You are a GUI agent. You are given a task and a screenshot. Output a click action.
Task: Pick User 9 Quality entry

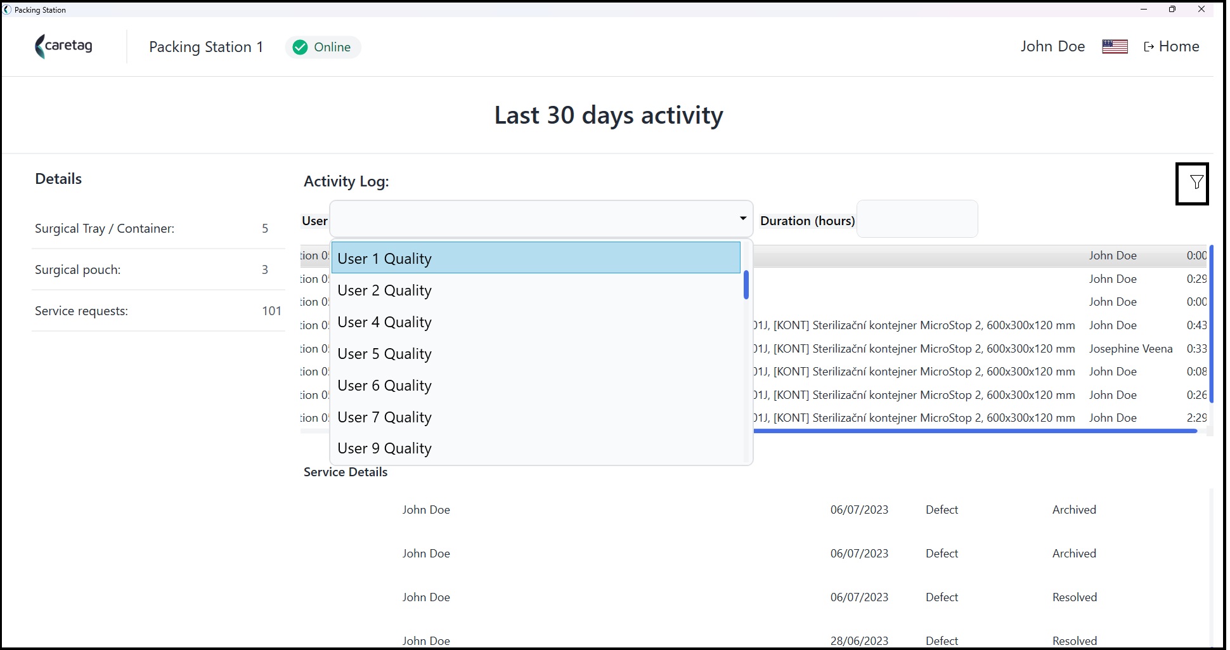click(x=536, y=448)
